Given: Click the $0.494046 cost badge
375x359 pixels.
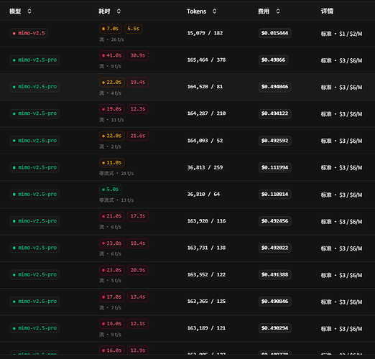Looking at the screenshot, I should [x=275, y=87].
